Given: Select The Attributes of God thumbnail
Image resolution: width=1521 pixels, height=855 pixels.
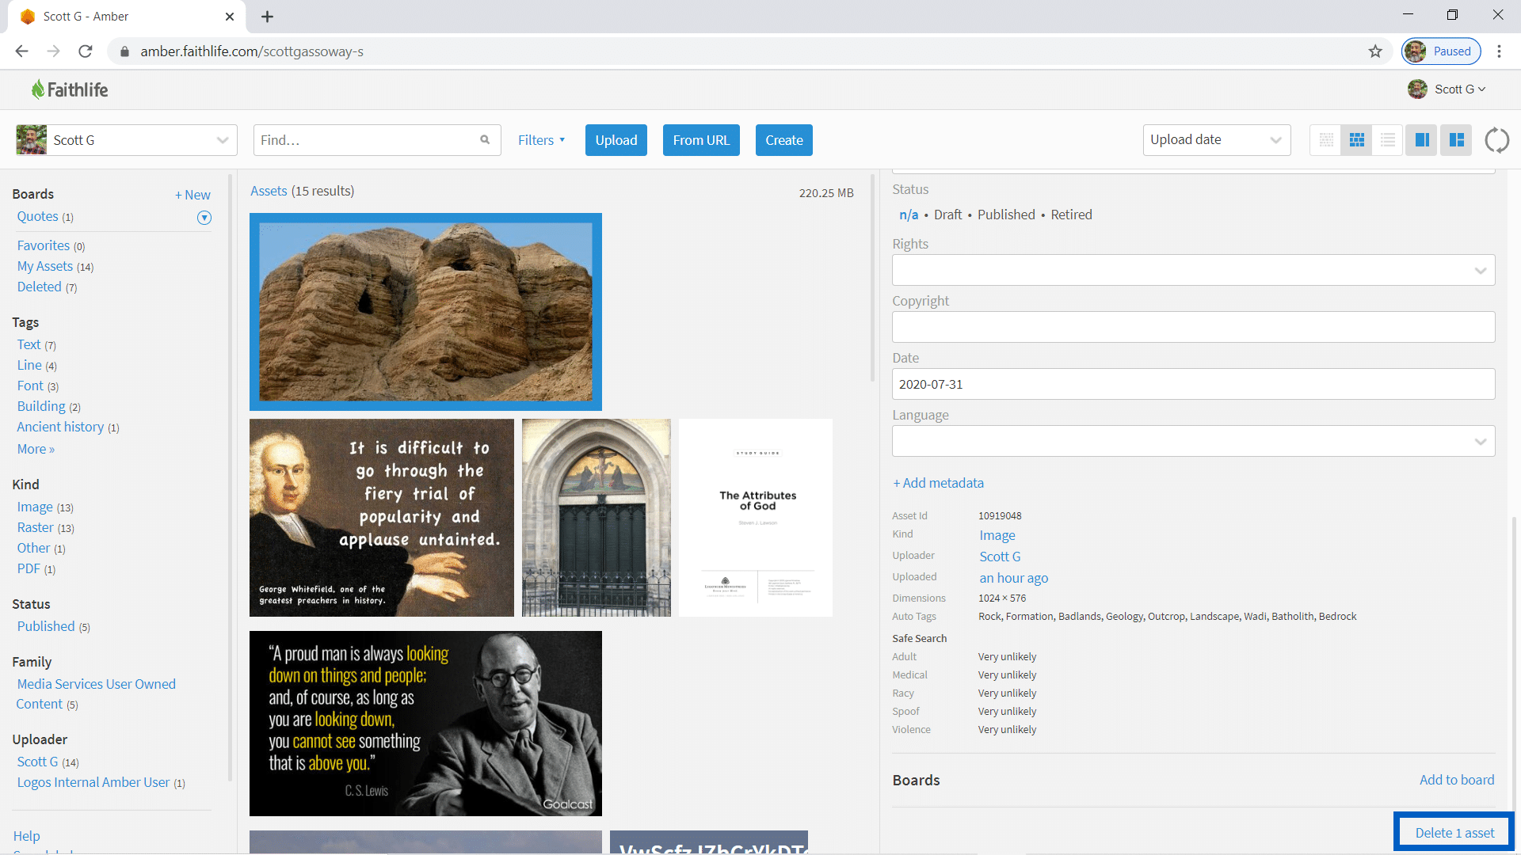Looking at the screenshot, I should (x=756, y=518).
